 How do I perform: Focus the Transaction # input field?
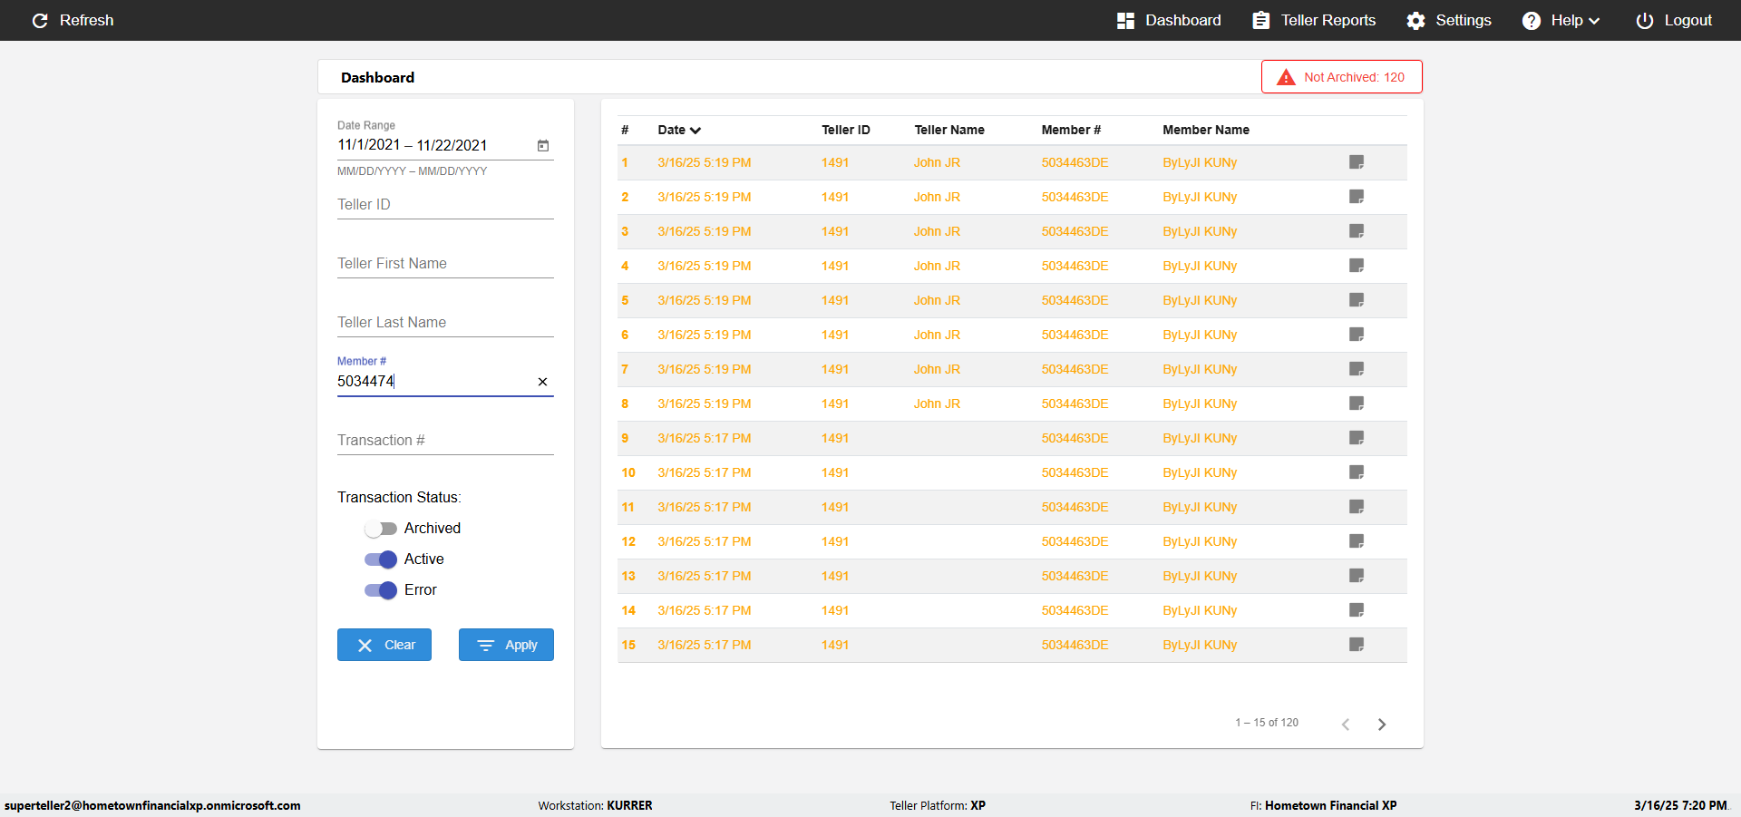click(x=445, y=441)
